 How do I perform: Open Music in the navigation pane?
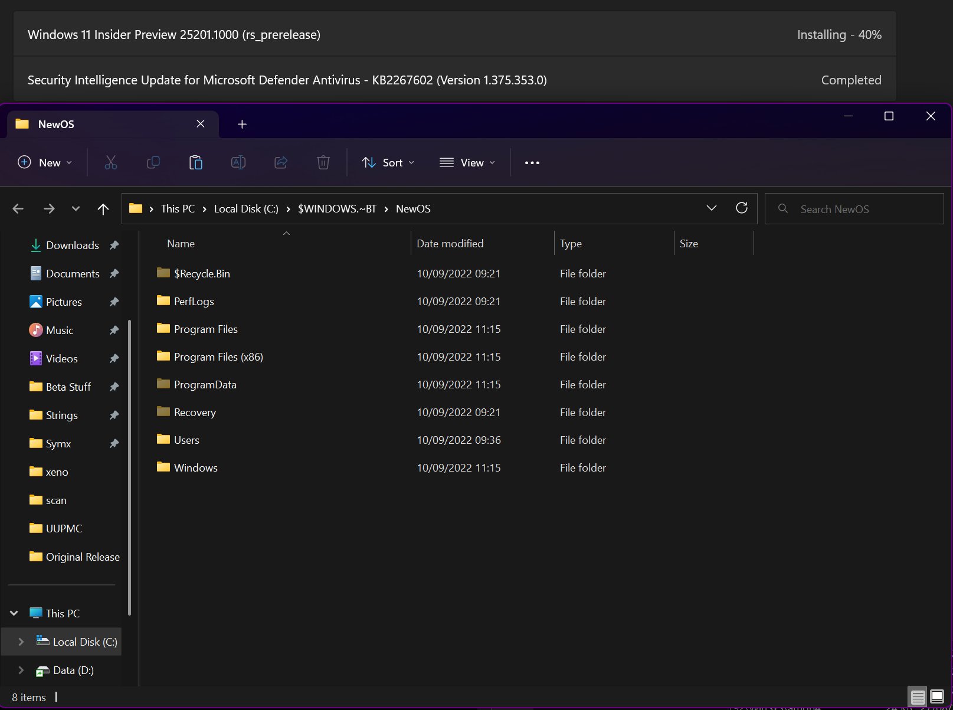click(x=60, y=331)
